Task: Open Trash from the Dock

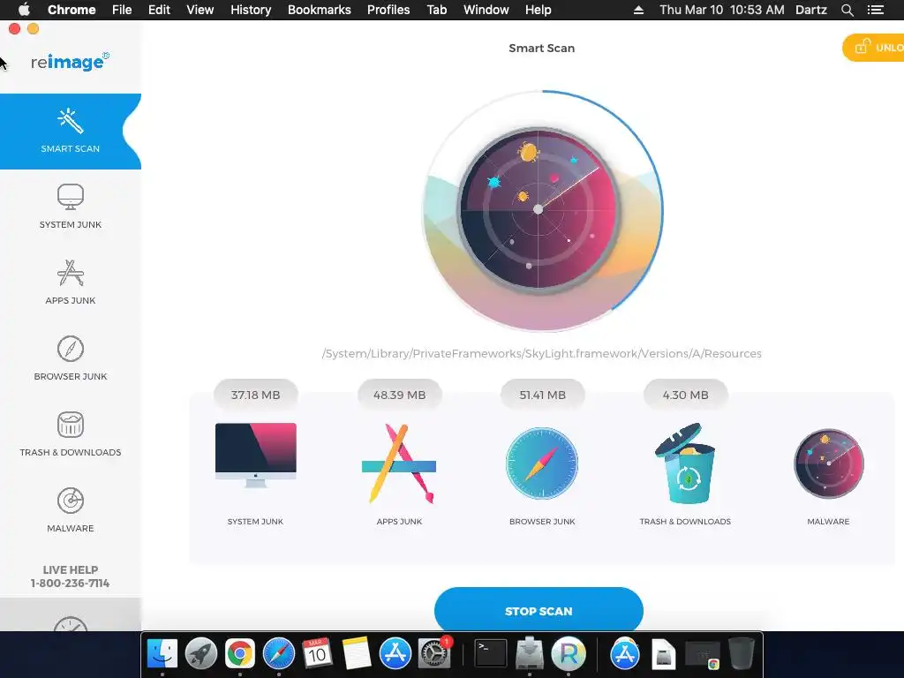Action: point(741,653)
